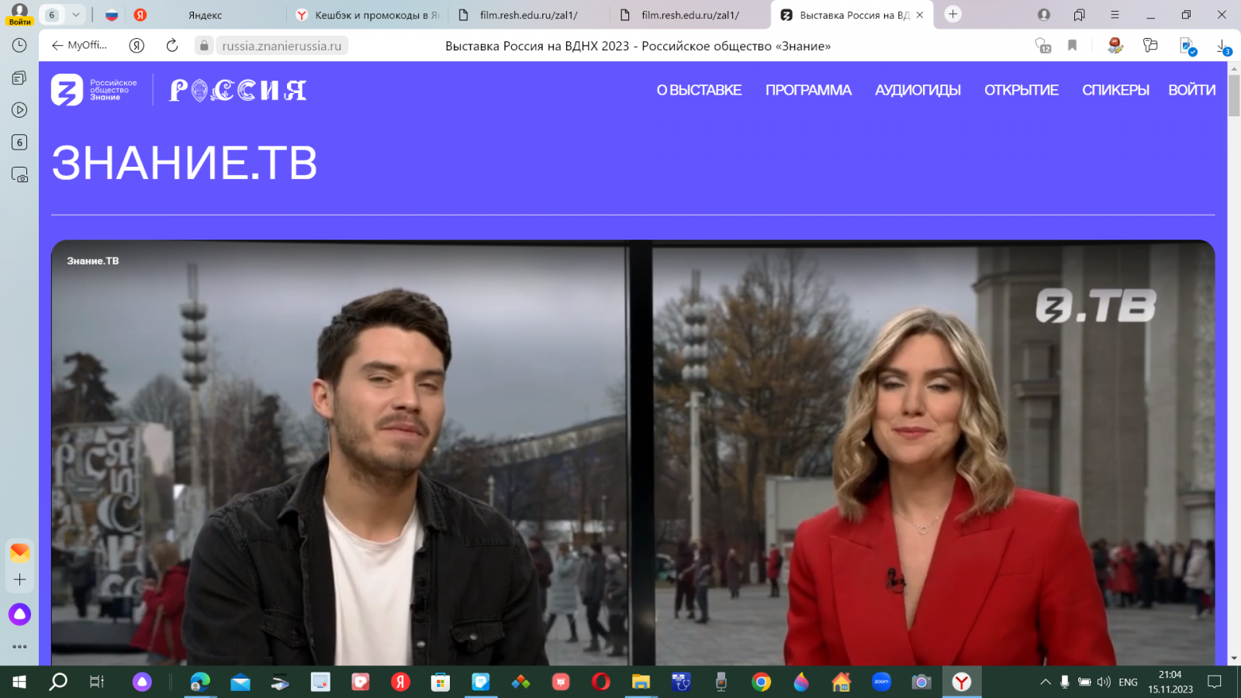Switch to the Яндекс tab
The image size is (1241, 698).
pos(205,15)
